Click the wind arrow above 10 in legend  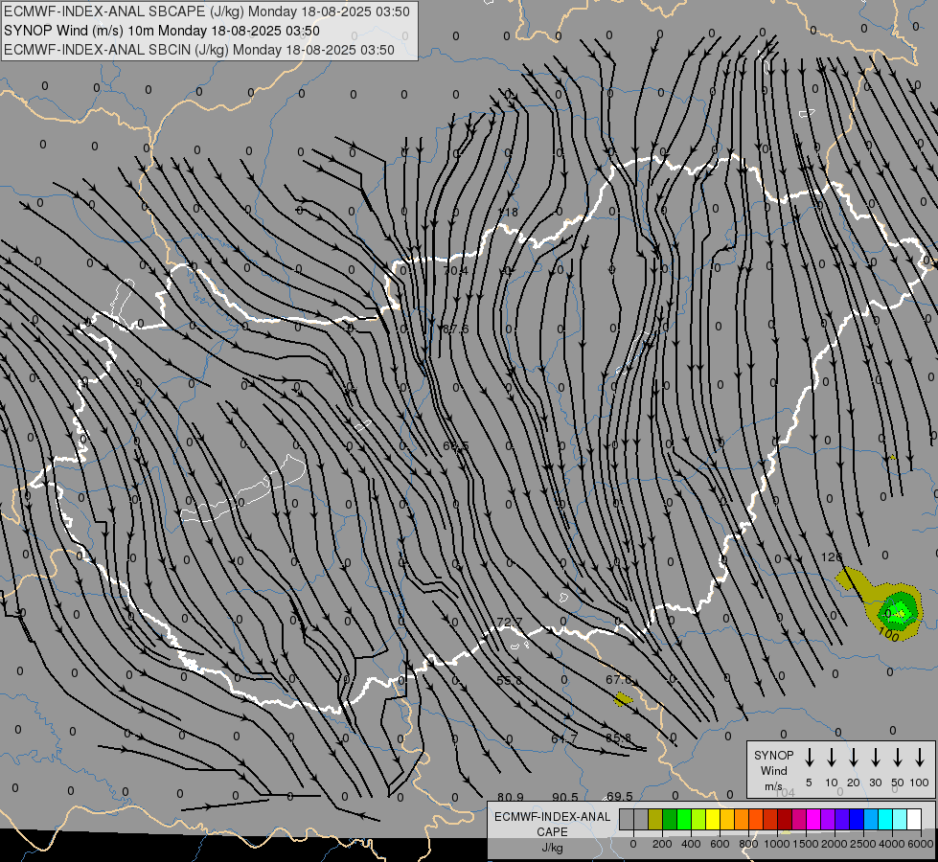tap(831, 757)
